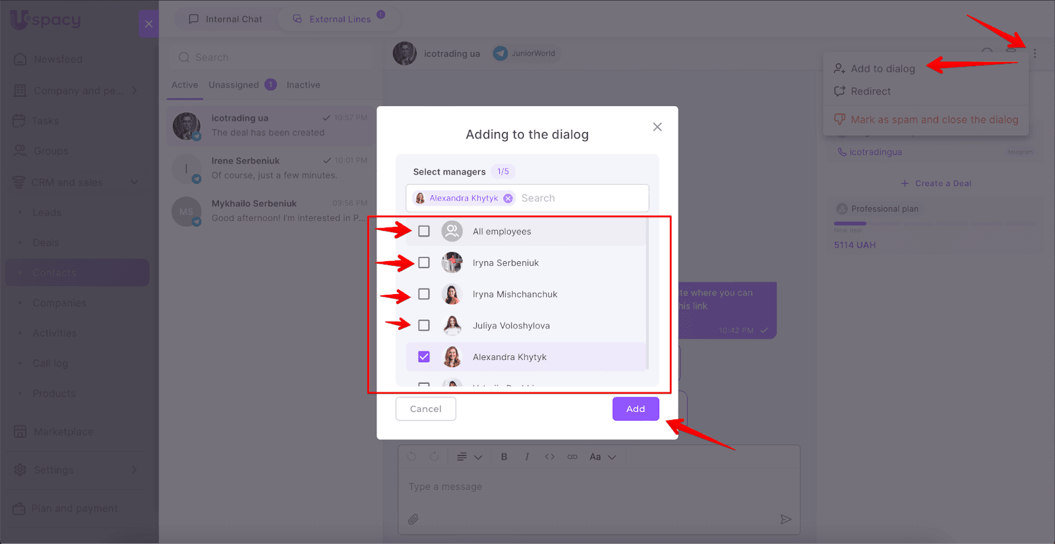
Task: Click the paperclip attachment icon
Action: [x=413, y=519]
